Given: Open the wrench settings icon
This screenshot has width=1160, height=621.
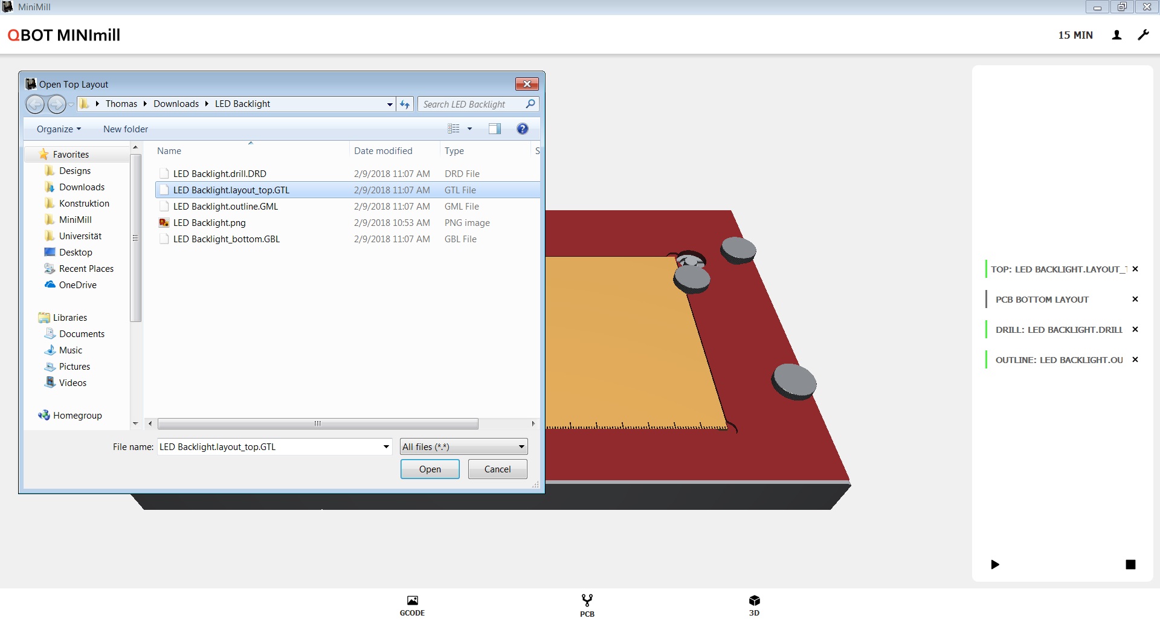Looking at the screenshot, I should pos(1143,35).
